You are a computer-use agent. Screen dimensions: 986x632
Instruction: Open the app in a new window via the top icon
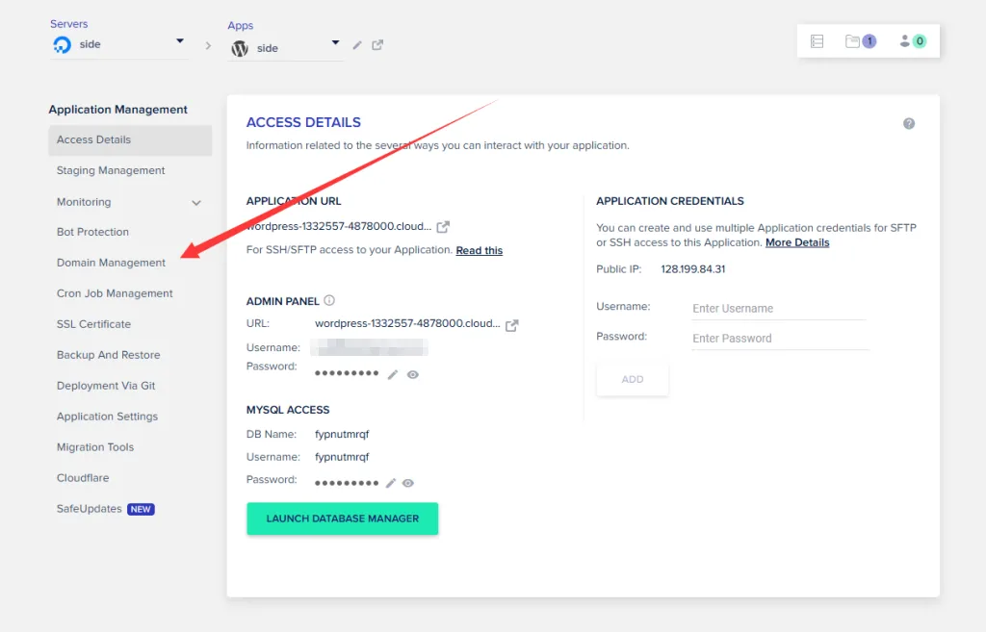click(377, 45)
